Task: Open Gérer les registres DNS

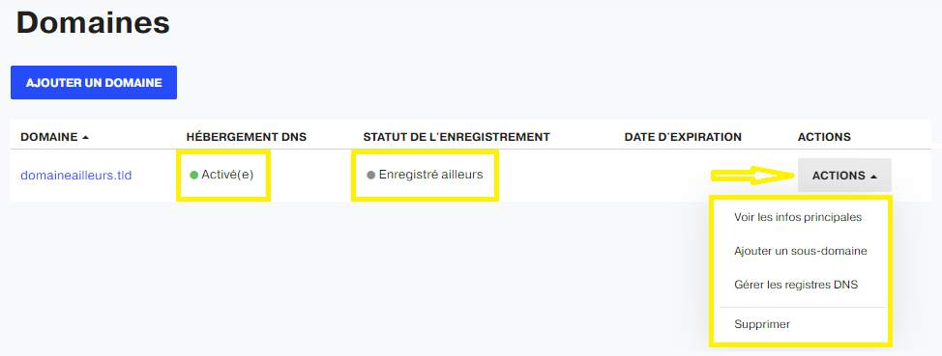Action: (x=796, y=285)
